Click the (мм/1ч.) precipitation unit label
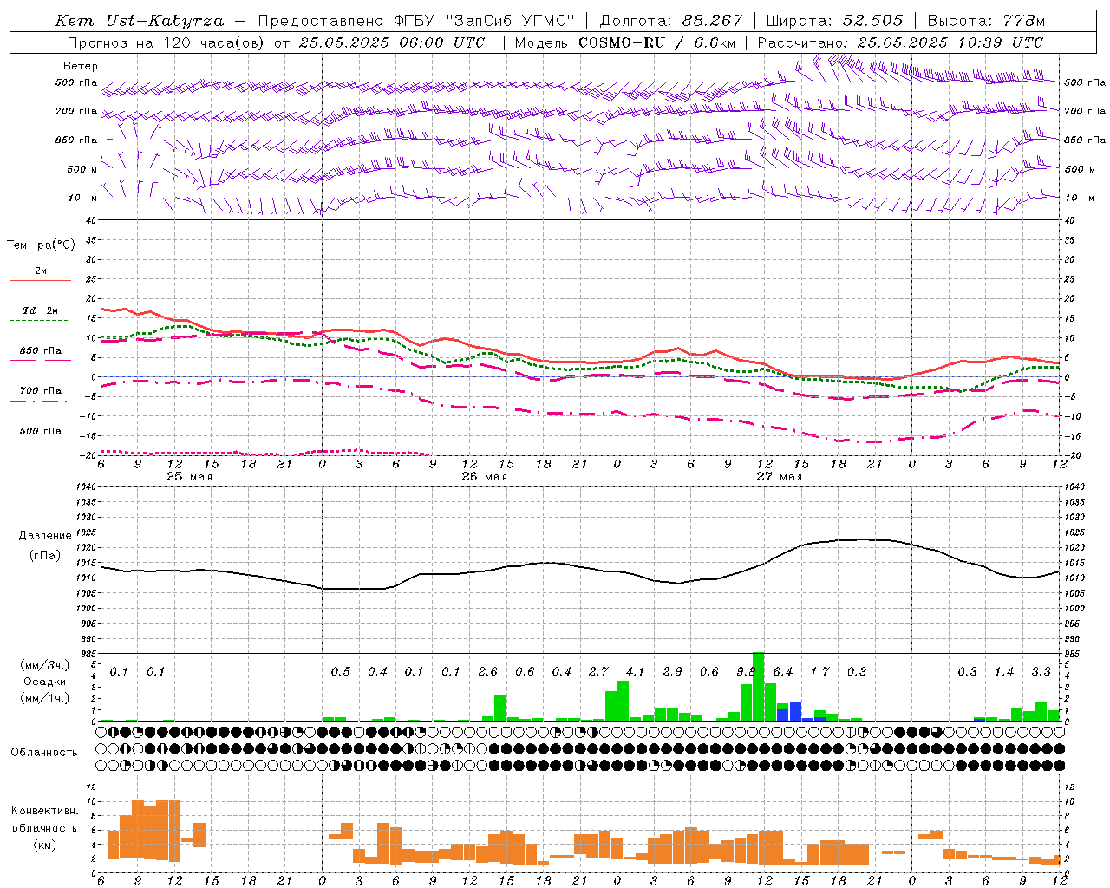Viewport: 1110px width, 888px height. click(45, 698)
